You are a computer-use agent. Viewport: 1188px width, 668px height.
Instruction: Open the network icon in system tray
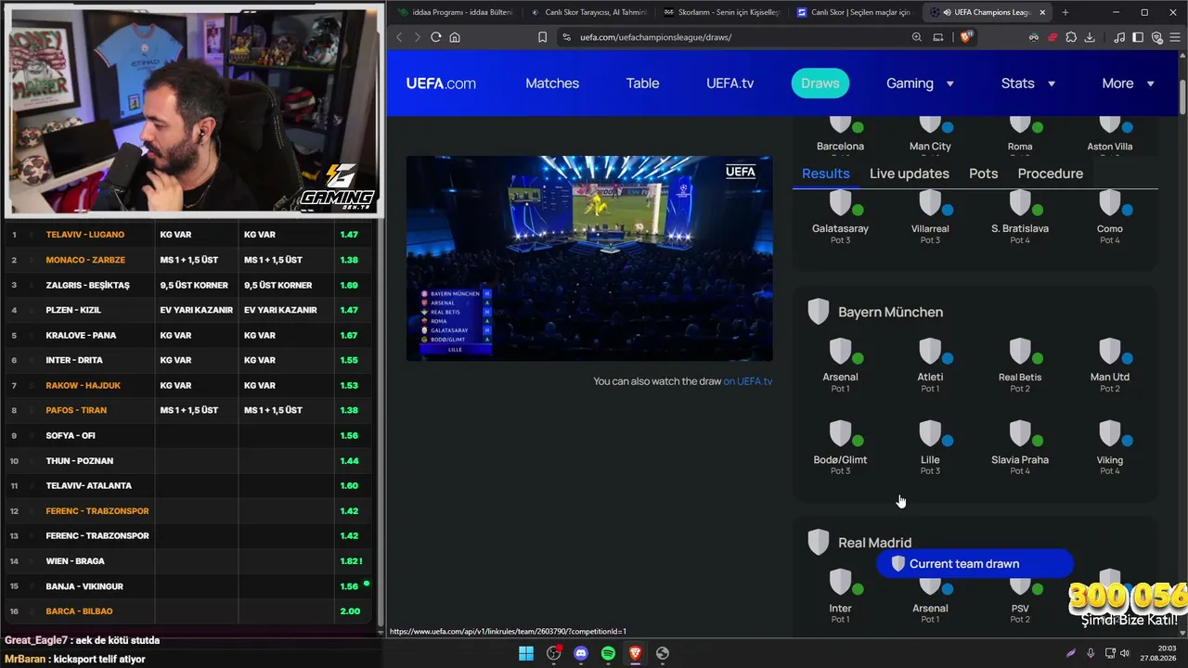(x=1109, y=653)
